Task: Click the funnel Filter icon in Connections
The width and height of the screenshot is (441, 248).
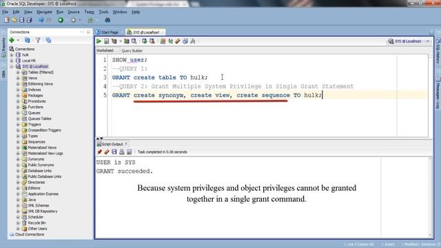Action: click(38, 40)
